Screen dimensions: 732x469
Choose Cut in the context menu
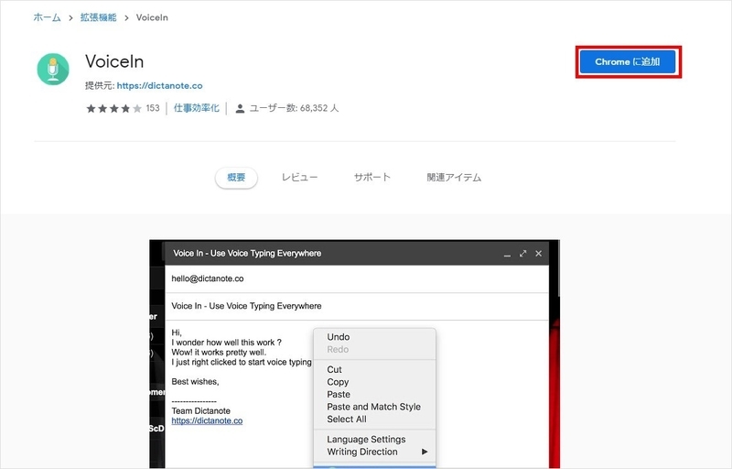[334, 369]
